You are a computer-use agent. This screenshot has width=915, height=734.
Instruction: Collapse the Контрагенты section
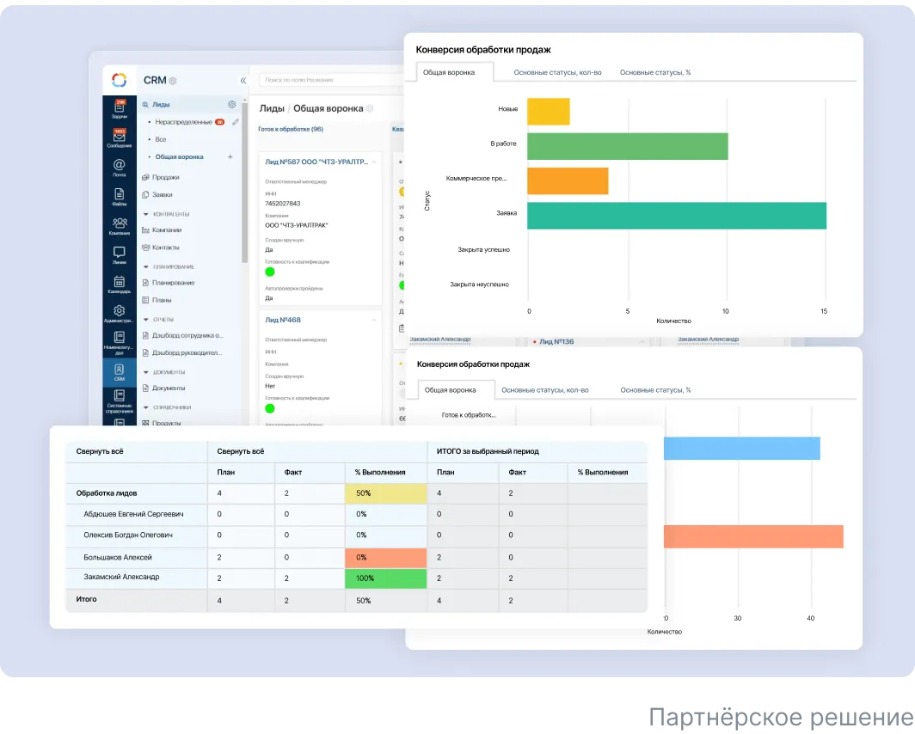(x=145, y=214)
